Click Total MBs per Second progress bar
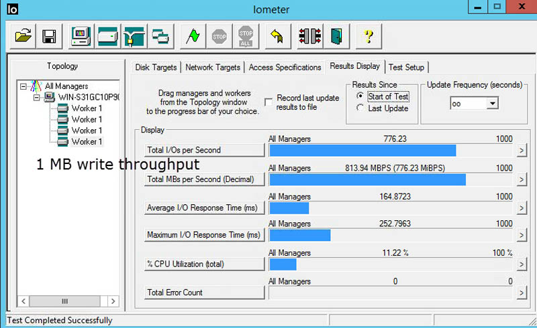This screenshot has height=328, width=537. coord(391,179)
